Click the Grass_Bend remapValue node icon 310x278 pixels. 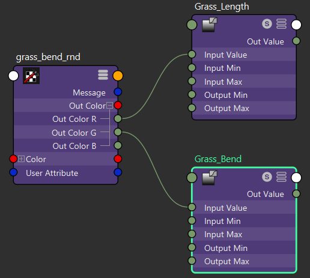coord(210,178)
